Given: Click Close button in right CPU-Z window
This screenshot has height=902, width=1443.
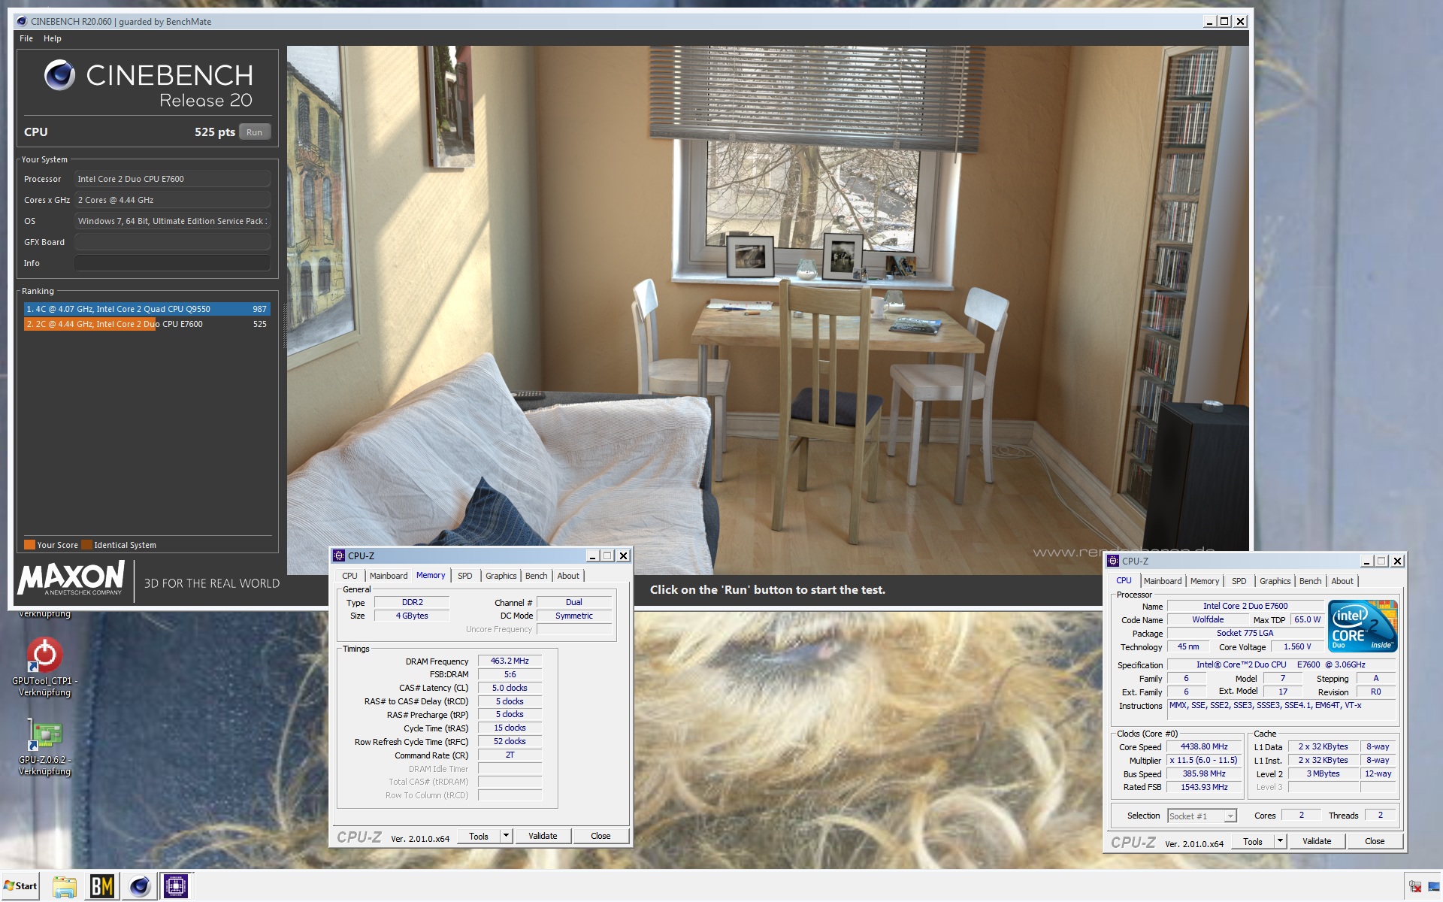Looking at the screenshot, I should coord(1375,841).
